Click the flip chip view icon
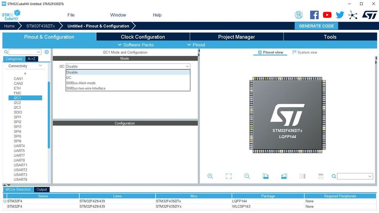The height and width of the screenshot is (213, 379). click(302, 176)
